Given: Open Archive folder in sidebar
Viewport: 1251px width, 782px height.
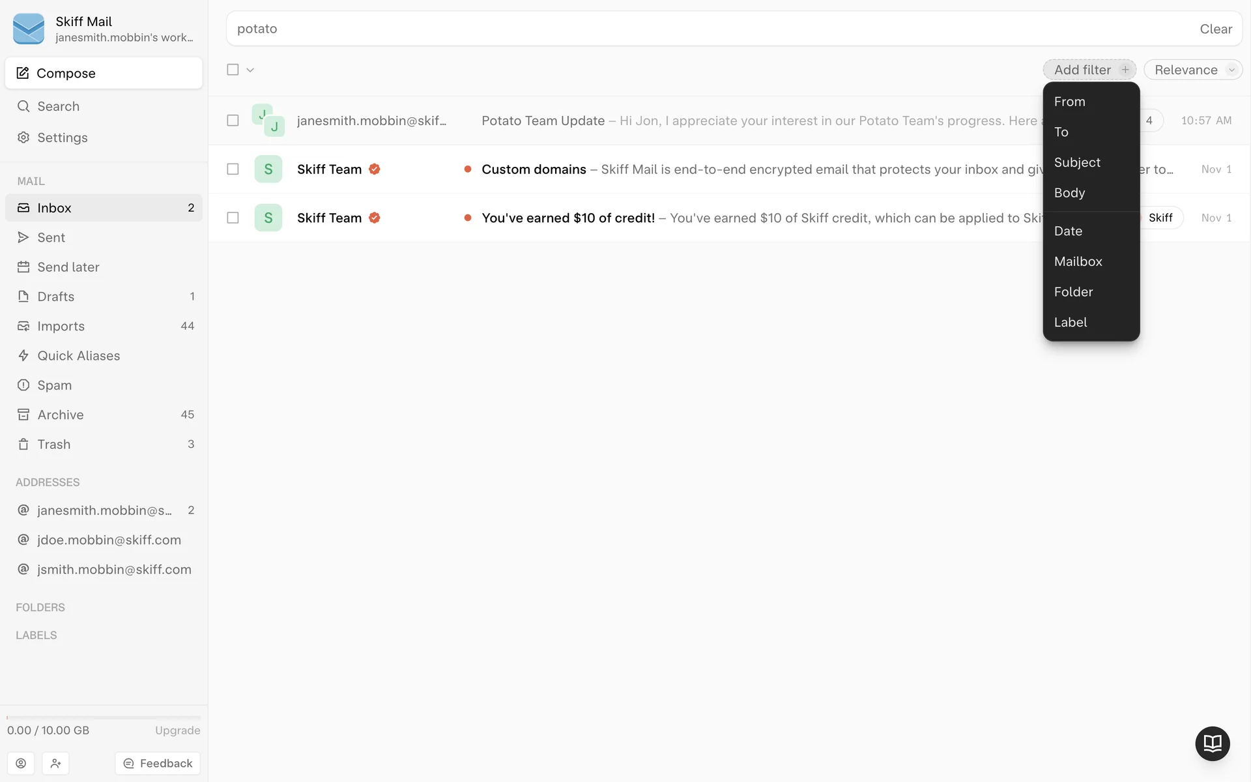Looking at the screenshot, I should point(60,414).
